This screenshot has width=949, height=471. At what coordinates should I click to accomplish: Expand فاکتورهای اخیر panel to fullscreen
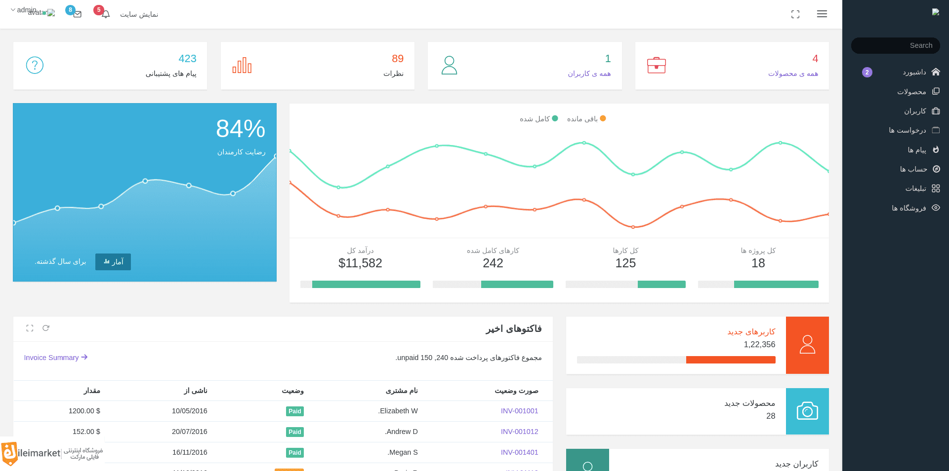coord(30,328)
